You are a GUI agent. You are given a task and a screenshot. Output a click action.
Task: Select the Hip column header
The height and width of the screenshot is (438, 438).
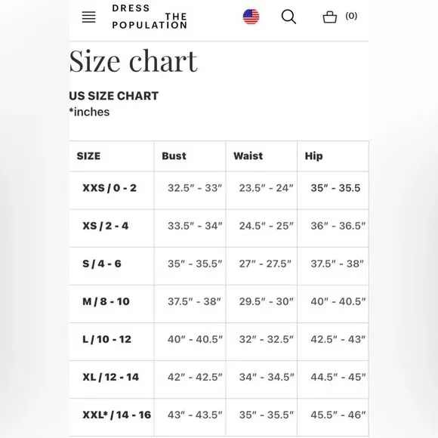coord(313,156)
